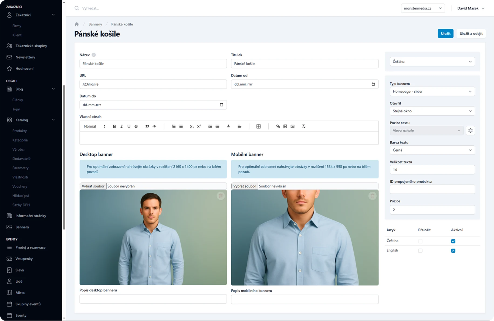Toggle italic text in the editor

[x=121, y=126]
